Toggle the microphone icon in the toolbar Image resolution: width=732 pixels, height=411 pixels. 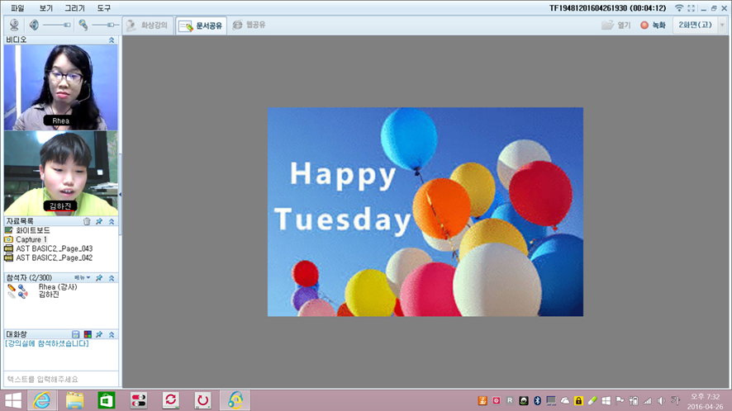pyautogui.click(x=83, y=25)
